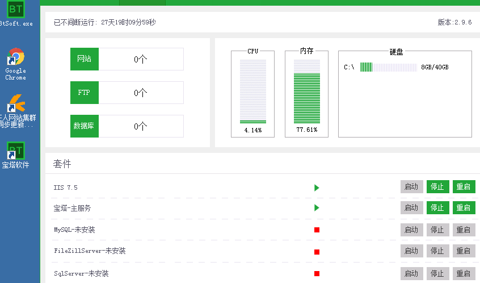
Task: Open the 网站 count tile
Action: [x=127, y=59]
